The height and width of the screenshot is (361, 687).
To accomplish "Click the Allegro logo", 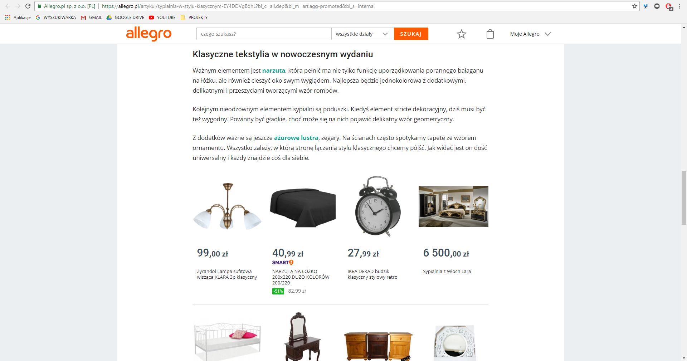I will pyautogui.click(x=149, y=34).
